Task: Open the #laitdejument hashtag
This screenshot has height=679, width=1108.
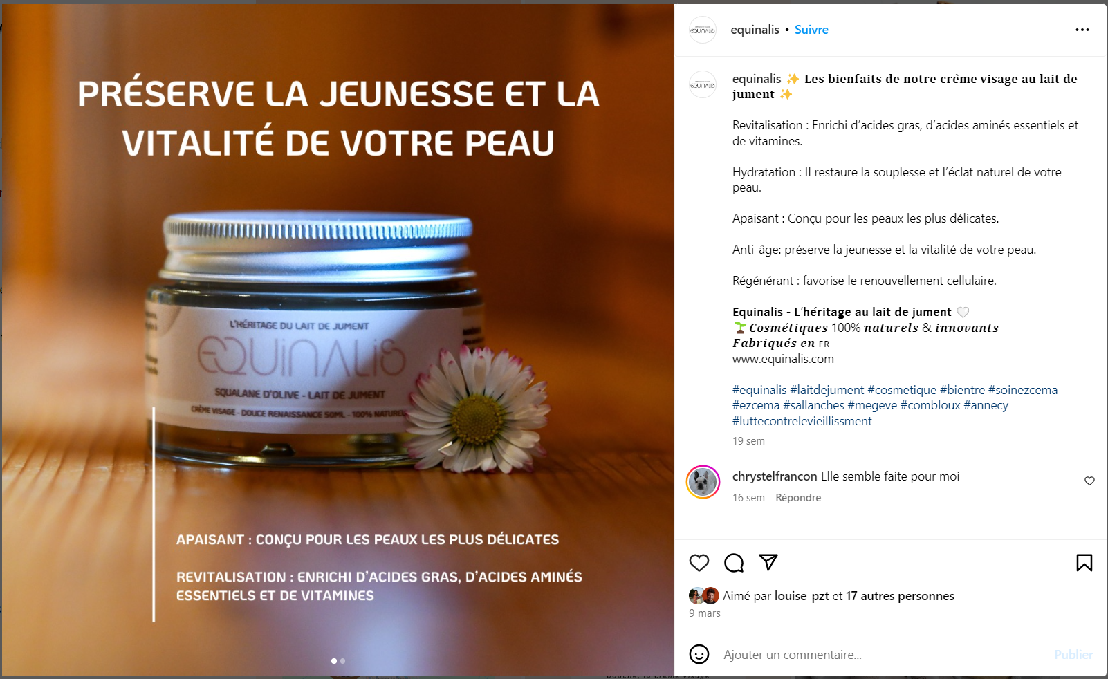Action: [x=827, y=390]
